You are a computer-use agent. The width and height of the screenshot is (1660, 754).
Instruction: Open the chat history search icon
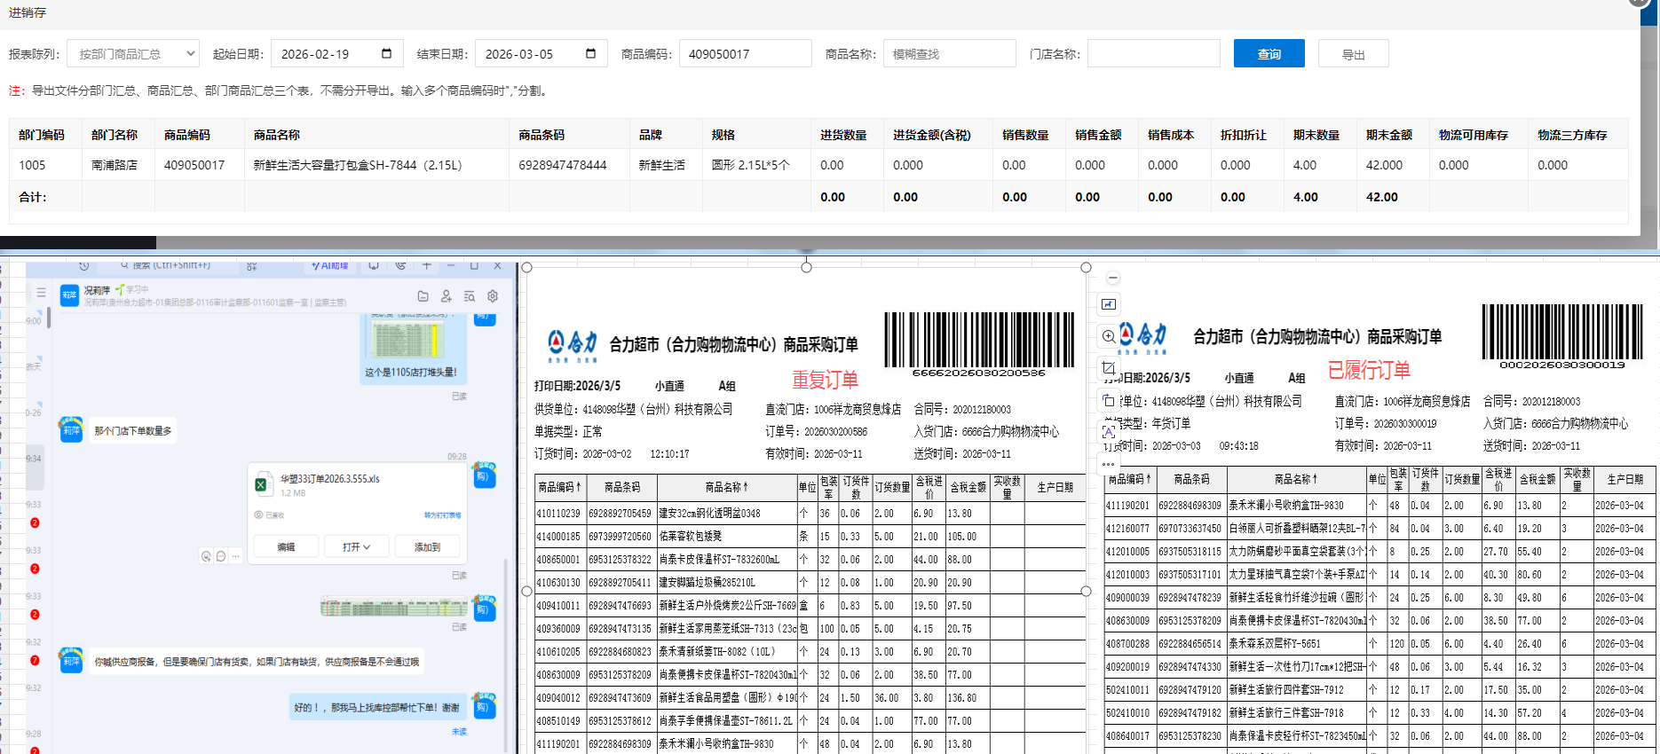tap(470, 296)
